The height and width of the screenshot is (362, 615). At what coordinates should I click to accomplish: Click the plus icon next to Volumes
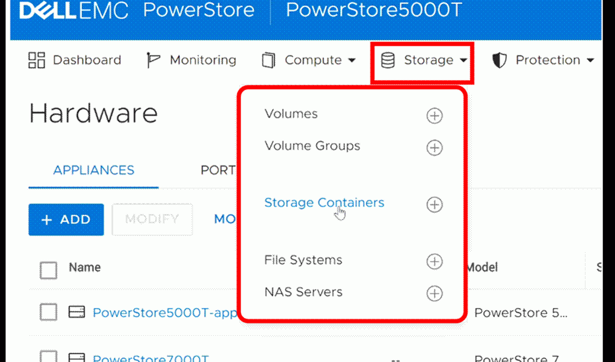pyautogui.click(x=434, y=116)
